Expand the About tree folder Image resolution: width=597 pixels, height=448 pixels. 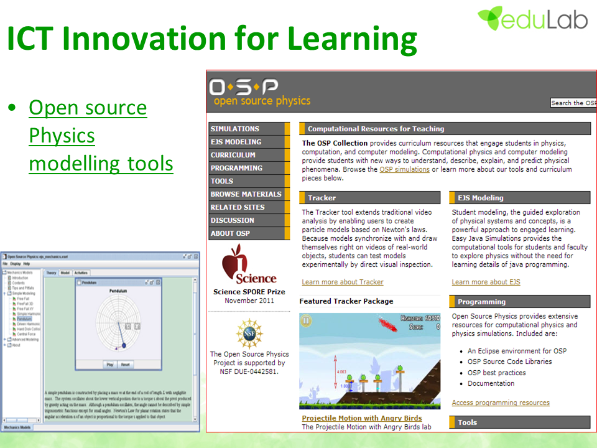pos(4,345)
